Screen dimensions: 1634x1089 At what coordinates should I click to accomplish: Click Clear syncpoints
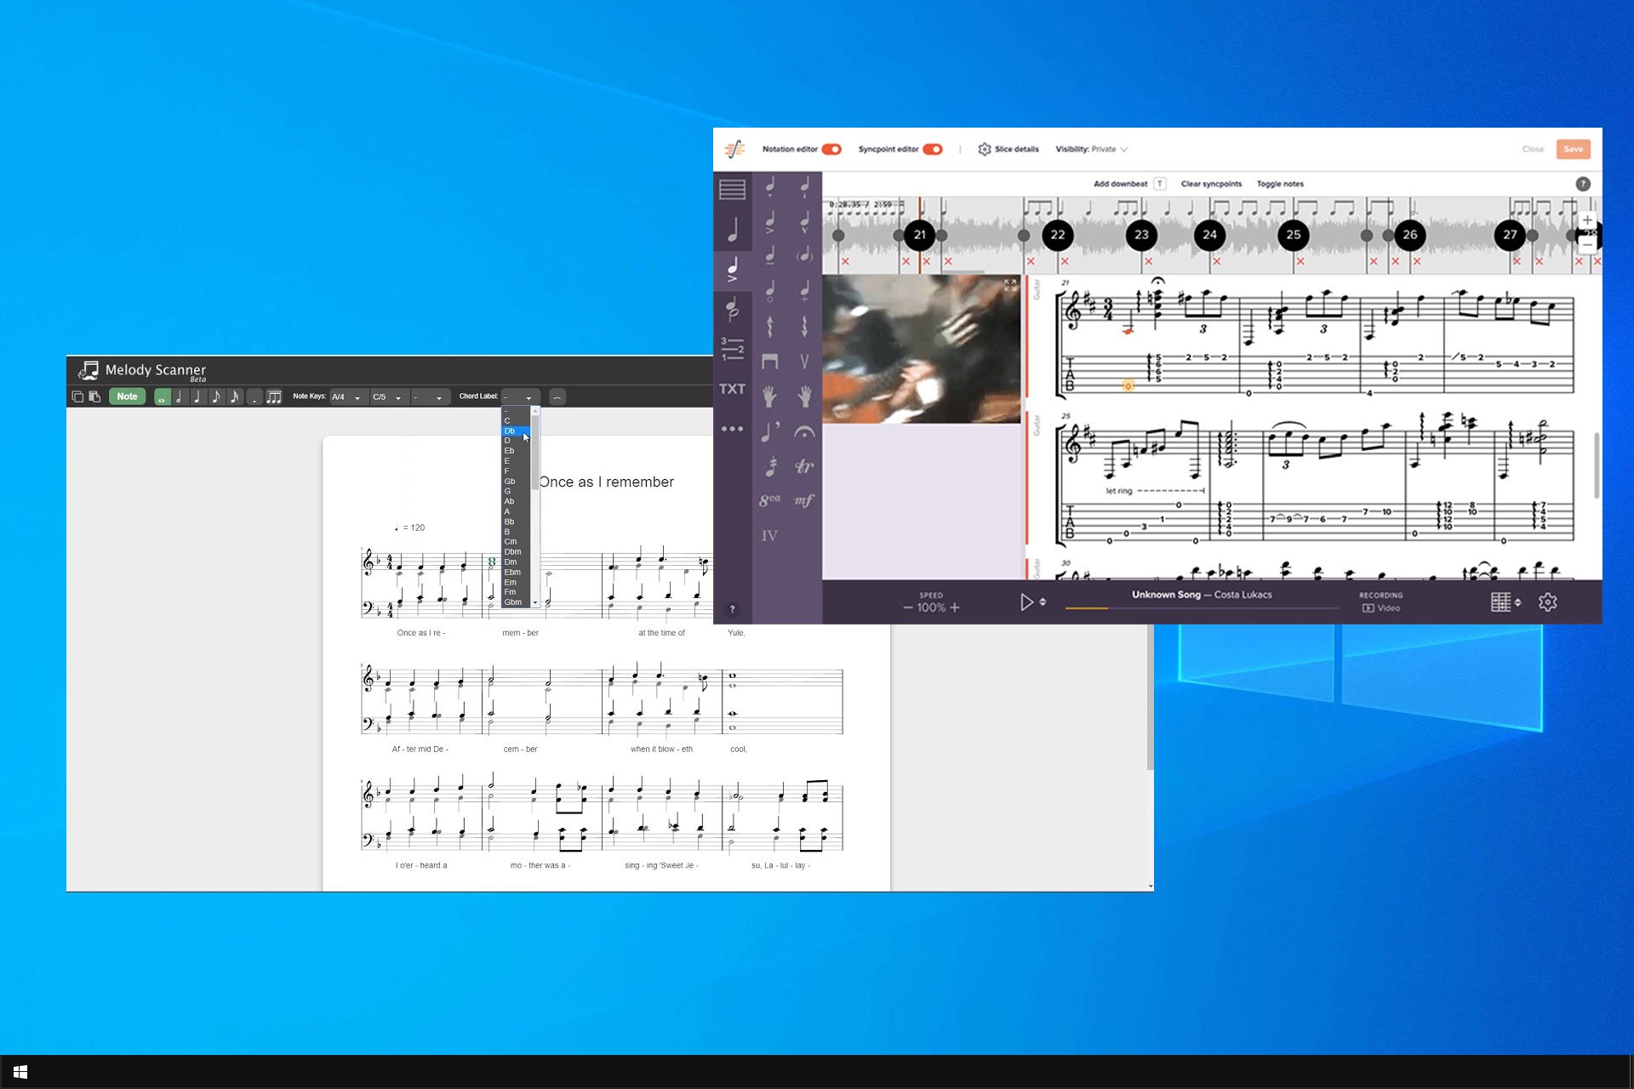click(1211, 184)
